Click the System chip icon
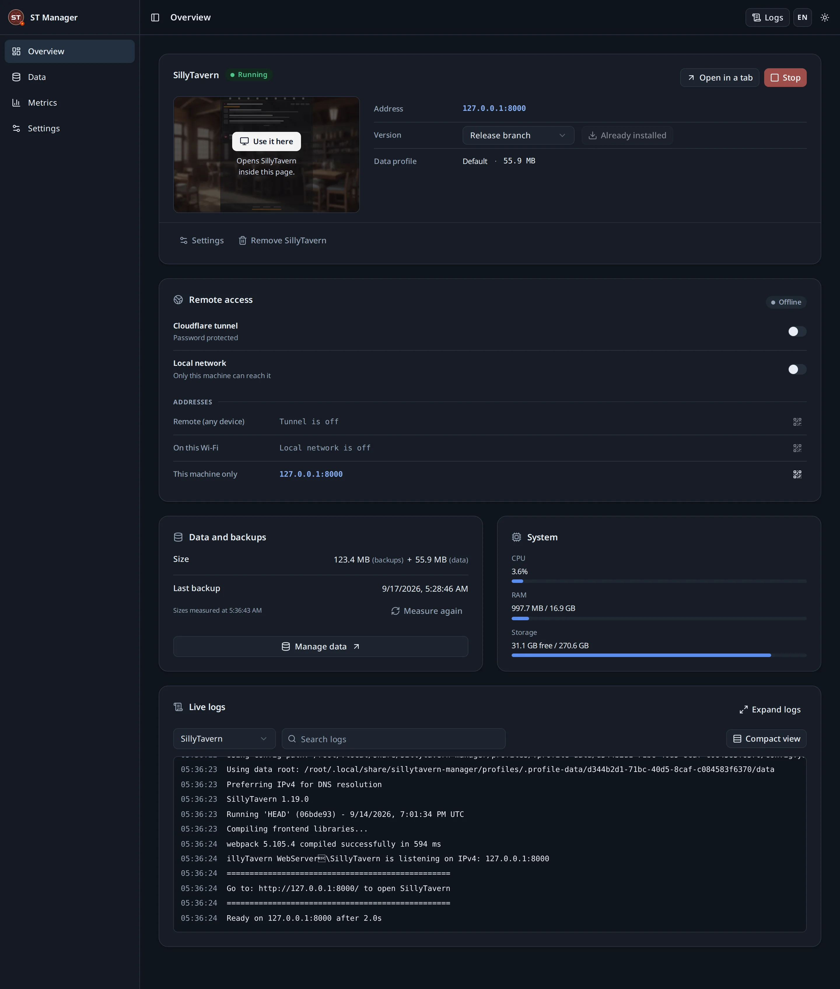 516,537
